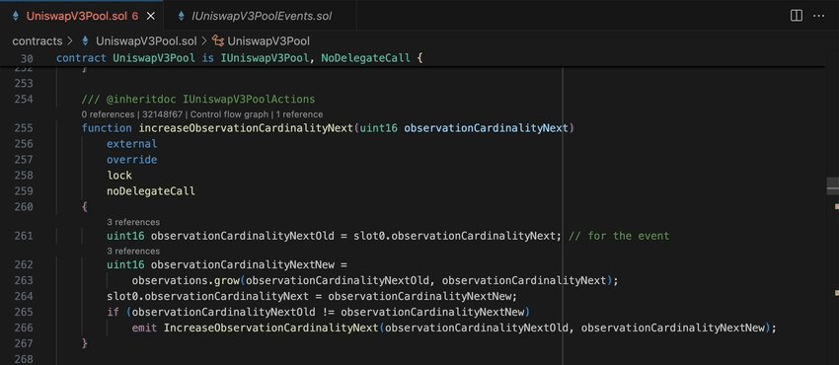The height and width of the screenshot is (365, 839).
Task: Click the UniswapV3Pool.sol breadcrumb
Action: (x=145, y=41)
